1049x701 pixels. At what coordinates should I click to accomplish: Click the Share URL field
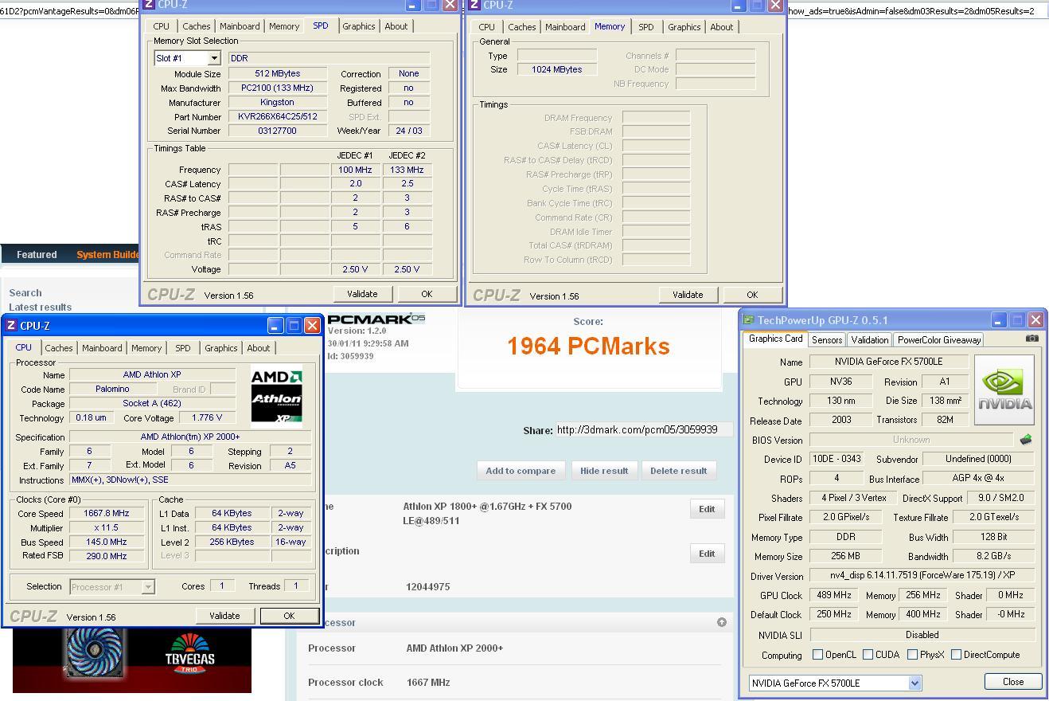[x=644, y=429]
